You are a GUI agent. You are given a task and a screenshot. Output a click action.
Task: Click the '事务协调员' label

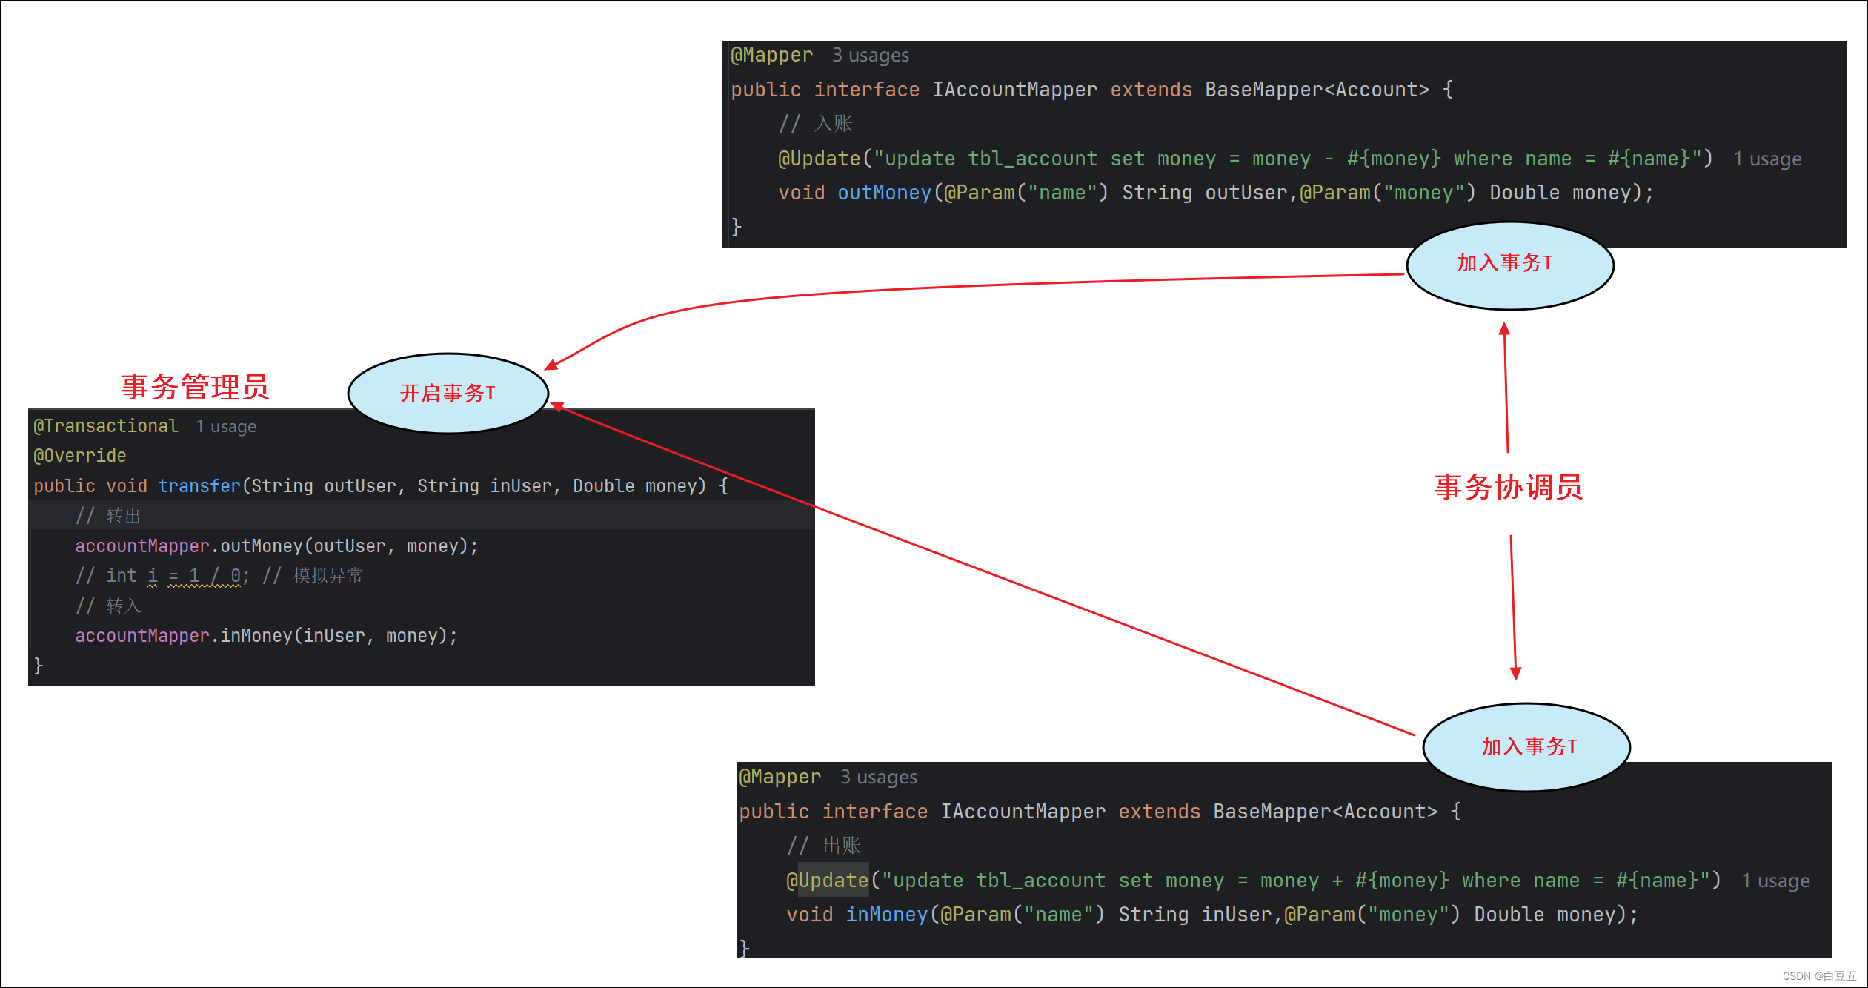(x=1509, y=487)
